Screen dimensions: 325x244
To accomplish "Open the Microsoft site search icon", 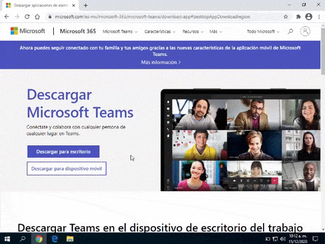I will tap(290, 32).
